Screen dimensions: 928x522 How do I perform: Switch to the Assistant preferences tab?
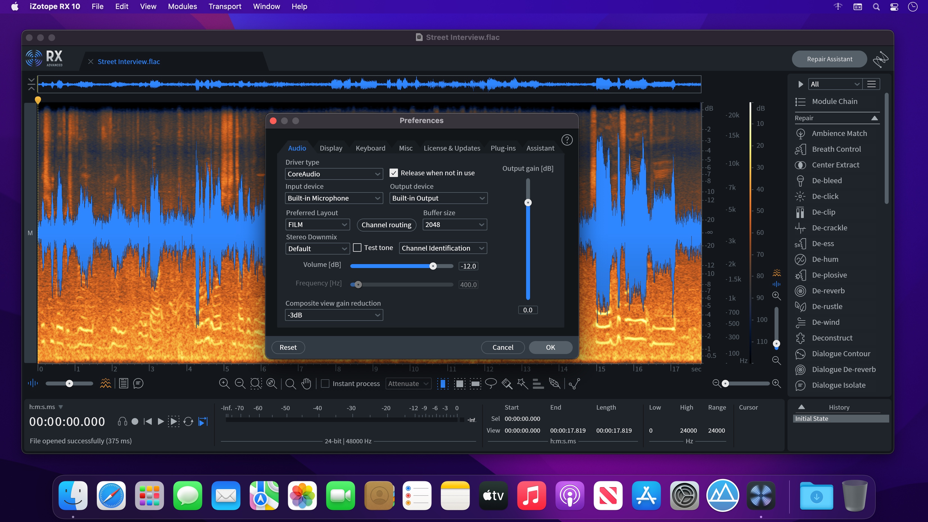point(540,148)
